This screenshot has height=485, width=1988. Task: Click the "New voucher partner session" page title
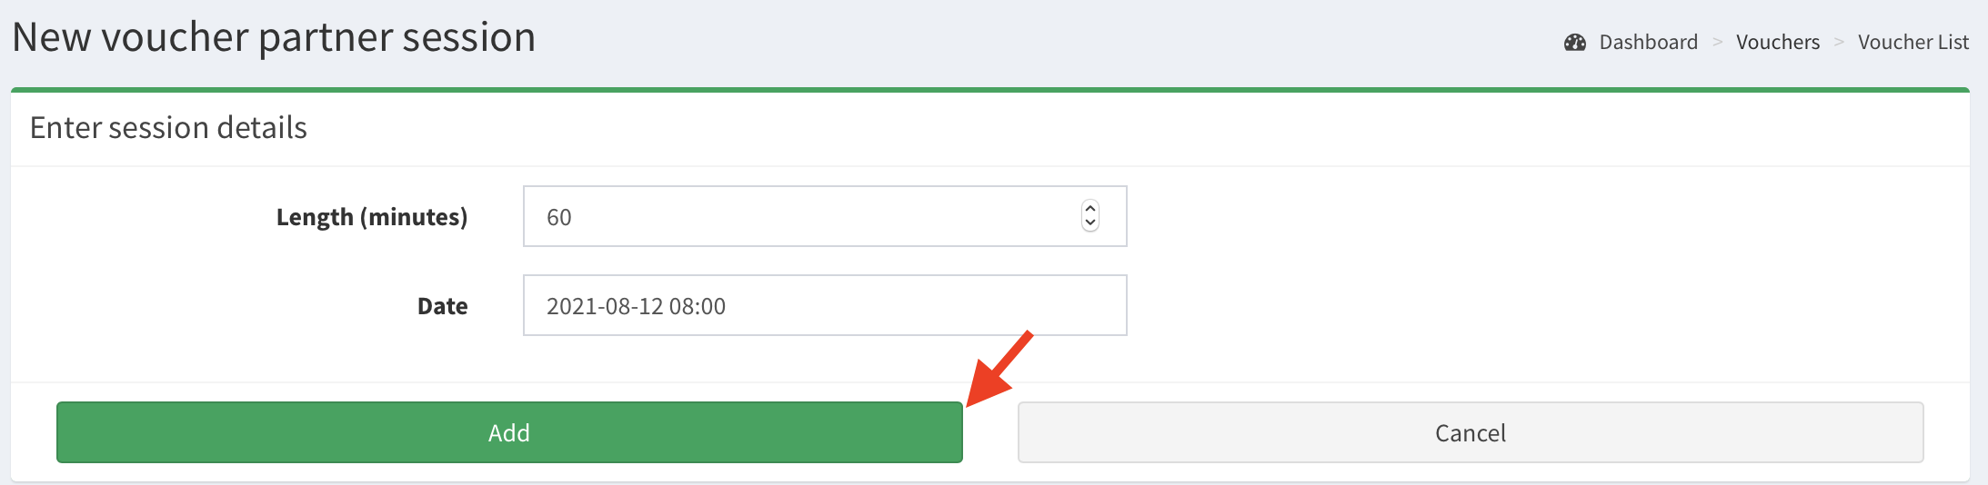[x=274, y=38]
